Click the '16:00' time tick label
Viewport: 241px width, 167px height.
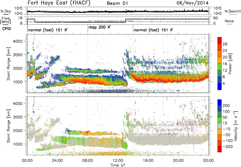pyautogui.click(x=148, y=161)
